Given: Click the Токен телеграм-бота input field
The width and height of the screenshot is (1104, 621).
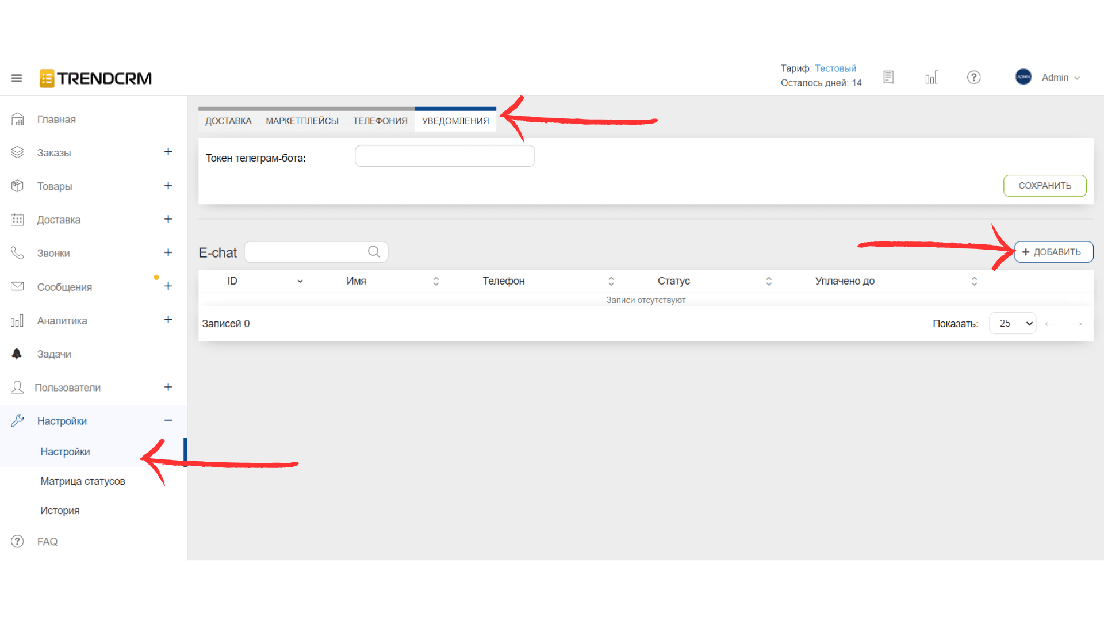Looking at the screenshot, I should point(444,156).
